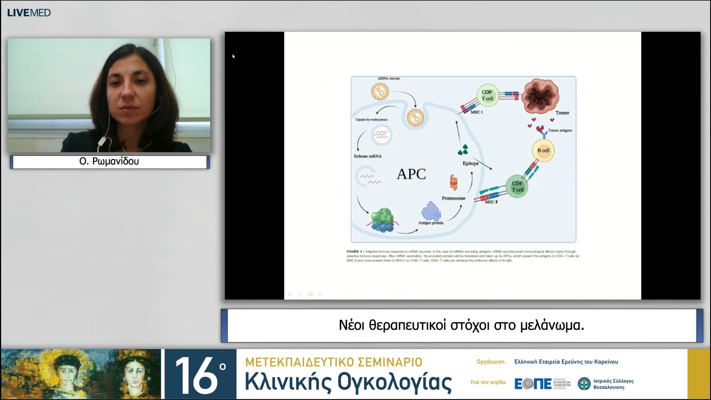This screenshot has width=711, height=400.
Task: Click the Ιατρικός Σύλλογος Θεσσαλονίκης emblem
Action: pyautogui.click(x=584, y=384)
